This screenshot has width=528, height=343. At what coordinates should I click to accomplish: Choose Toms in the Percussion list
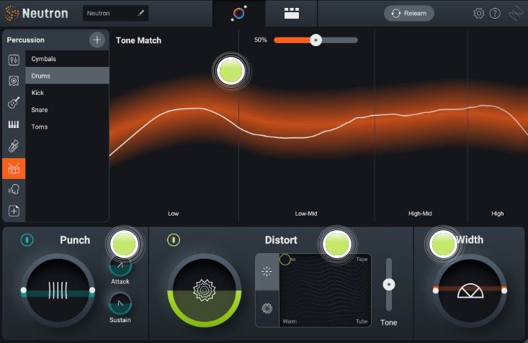[x=67, y=127]
